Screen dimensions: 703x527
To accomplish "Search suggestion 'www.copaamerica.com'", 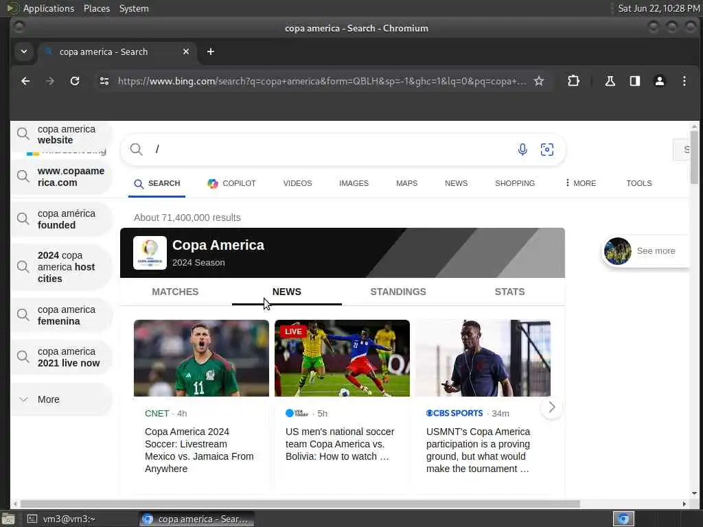I will tap(61, 176).
